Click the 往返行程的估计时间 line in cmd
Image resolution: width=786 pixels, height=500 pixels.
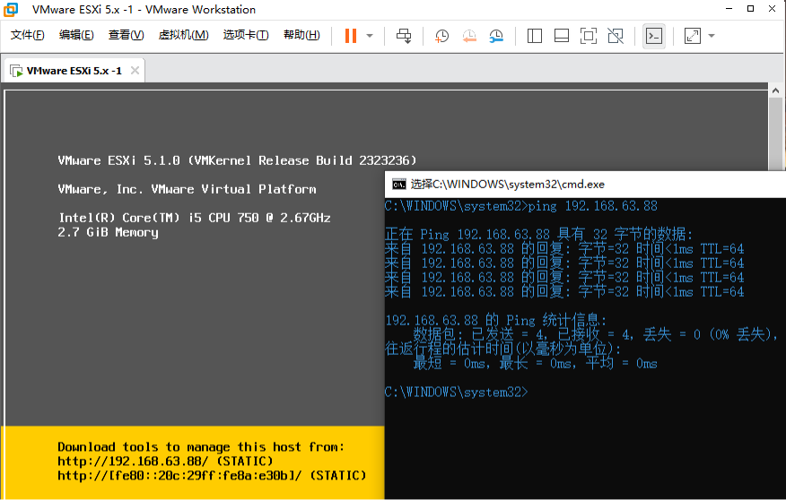pyautogui.click(x=502, y=349)
